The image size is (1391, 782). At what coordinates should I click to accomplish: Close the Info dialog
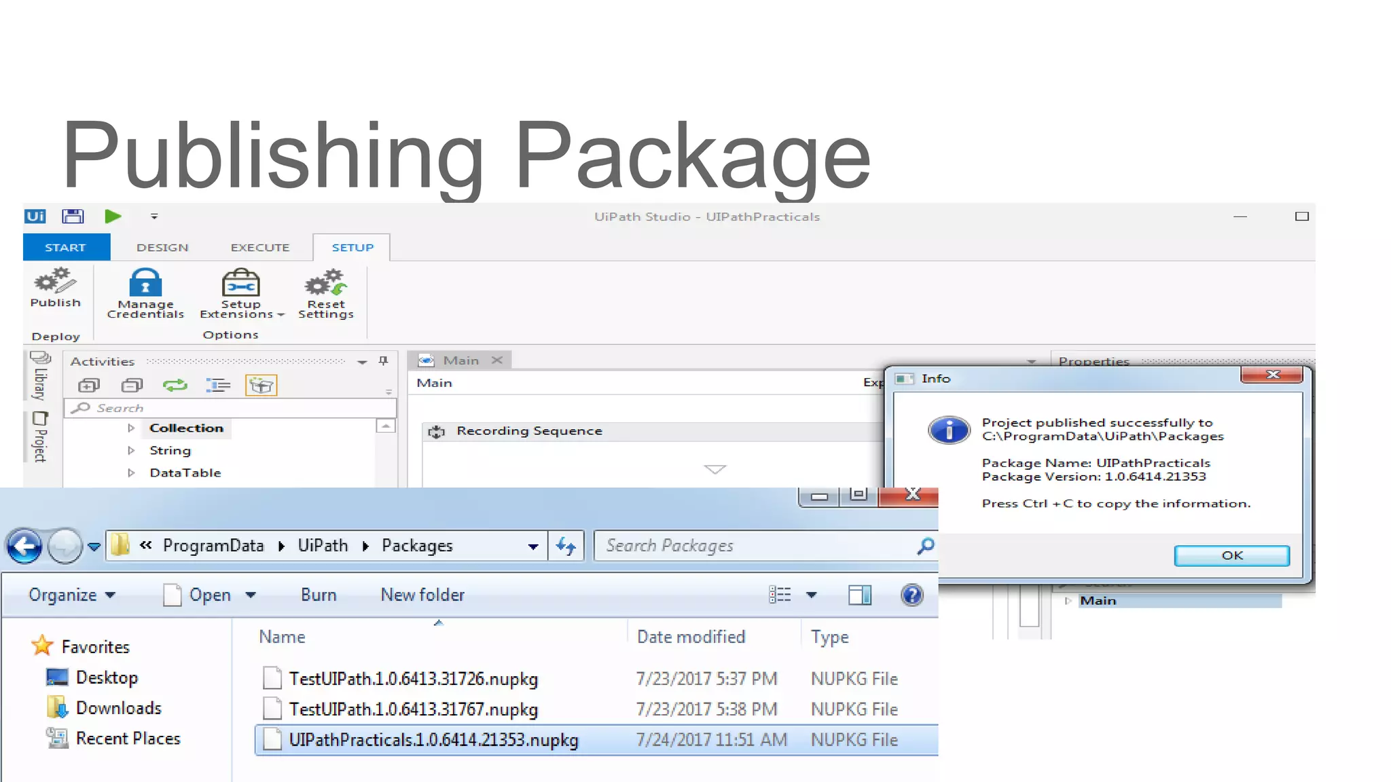tap(1272, 375)
